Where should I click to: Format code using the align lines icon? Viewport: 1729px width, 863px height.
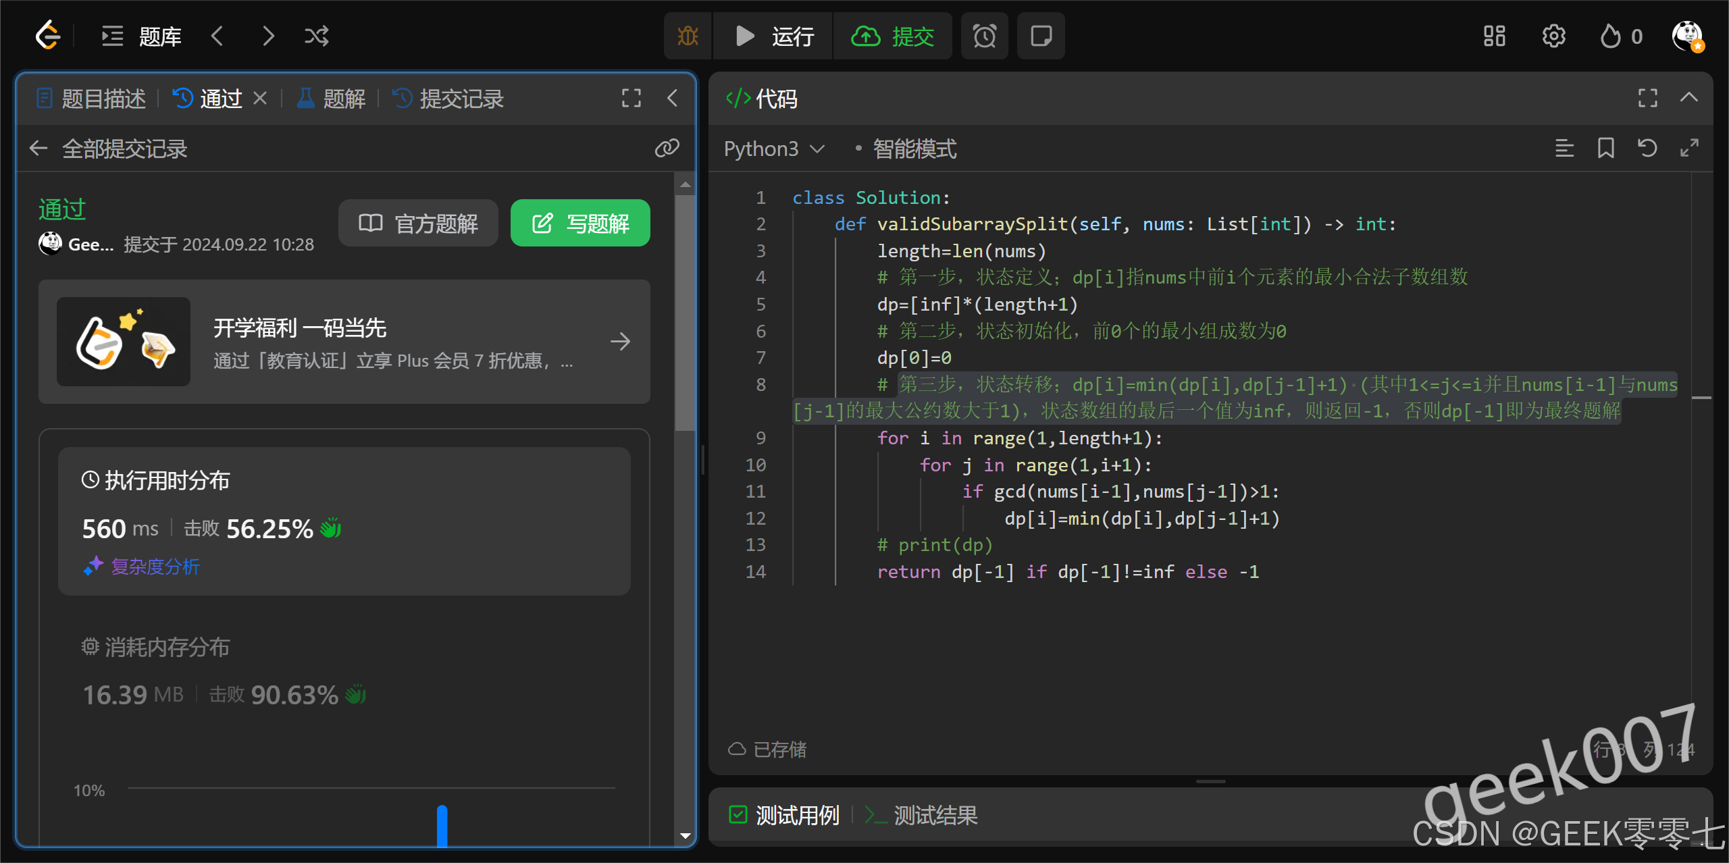pos(1564,148)
